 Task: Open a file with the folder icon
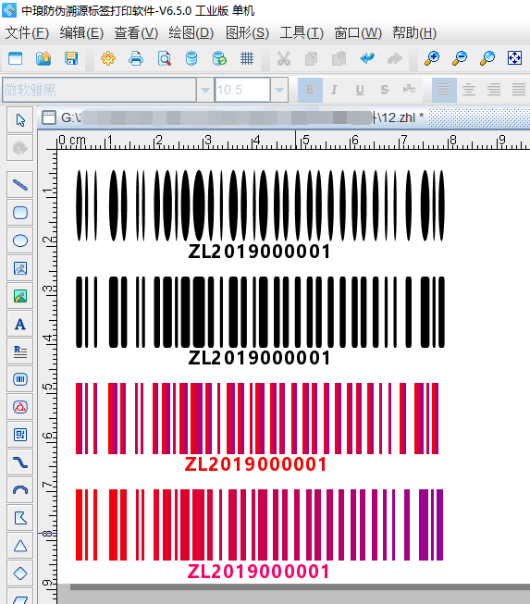point(43,58)
